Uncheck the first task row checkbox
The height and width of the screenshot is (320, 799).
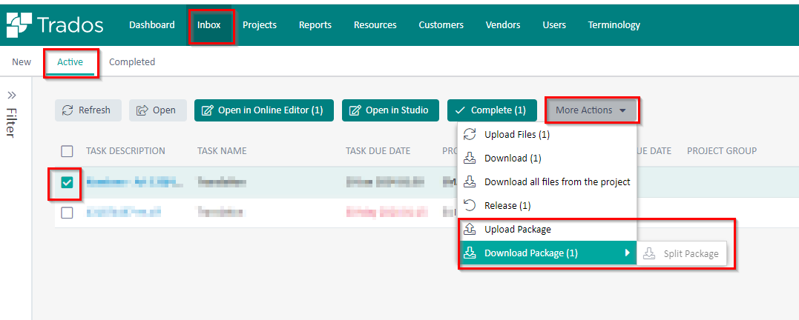tap(67, 183)
